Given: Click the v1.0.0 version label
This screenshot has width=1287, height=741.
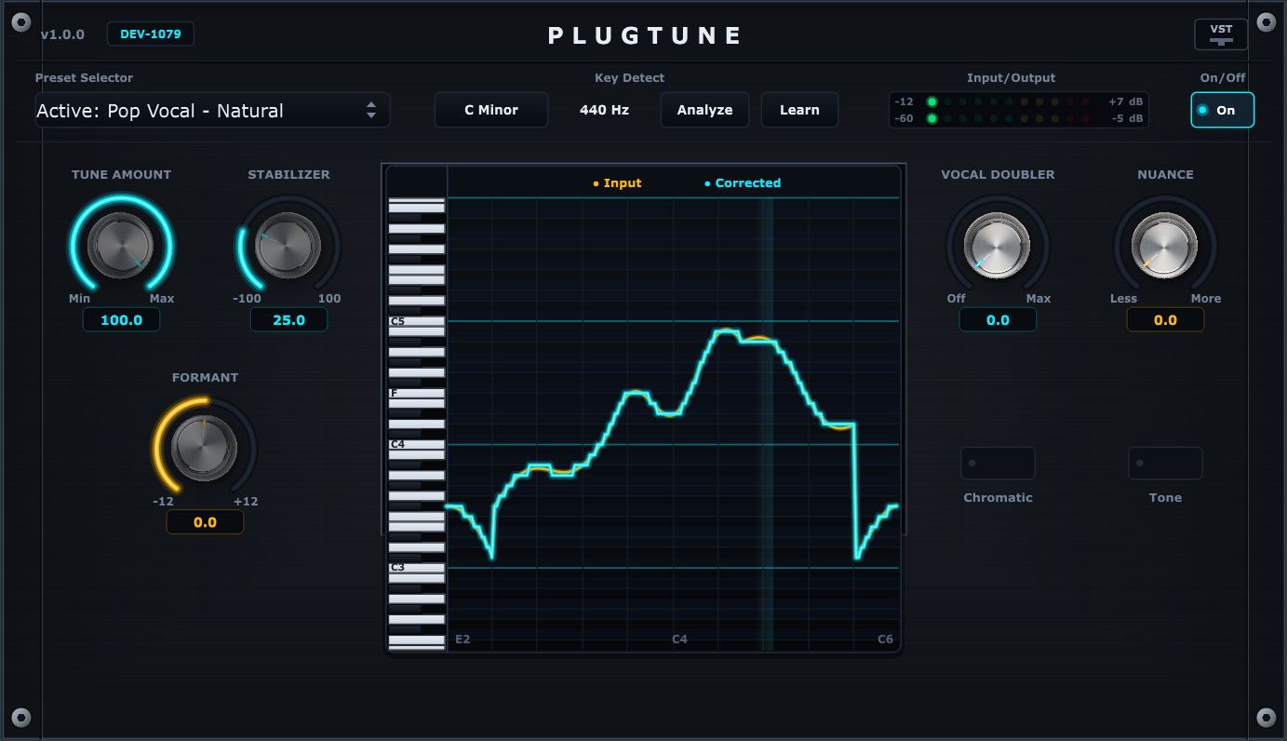Looking at the screenshot, I should coord(62,34).
